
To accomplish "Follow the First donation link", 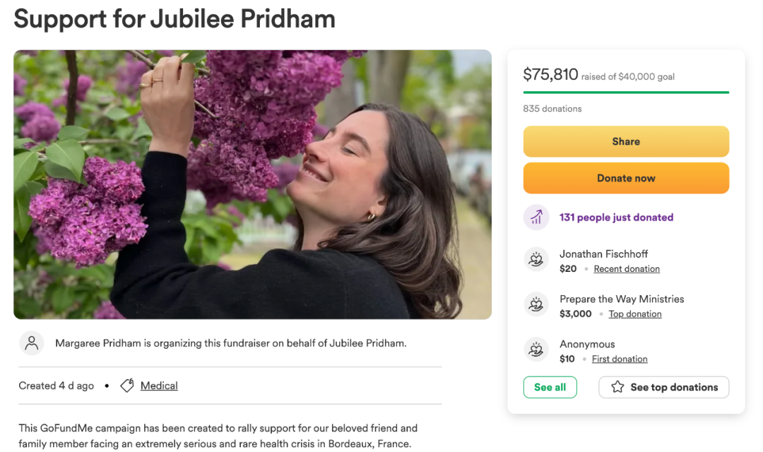I will pyautogui.click(x=620, y=359).
